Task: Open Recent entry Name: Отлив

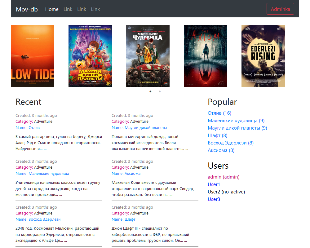Action: point(28,127)
